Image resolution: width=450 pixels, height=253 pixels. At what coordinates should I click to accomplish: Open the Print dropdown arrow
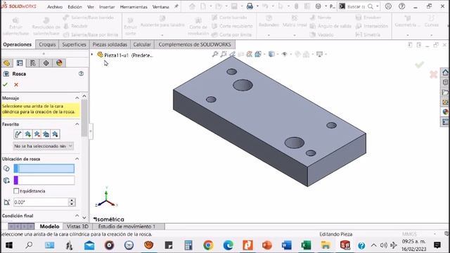pyautogui.click(x=257, y=6)
